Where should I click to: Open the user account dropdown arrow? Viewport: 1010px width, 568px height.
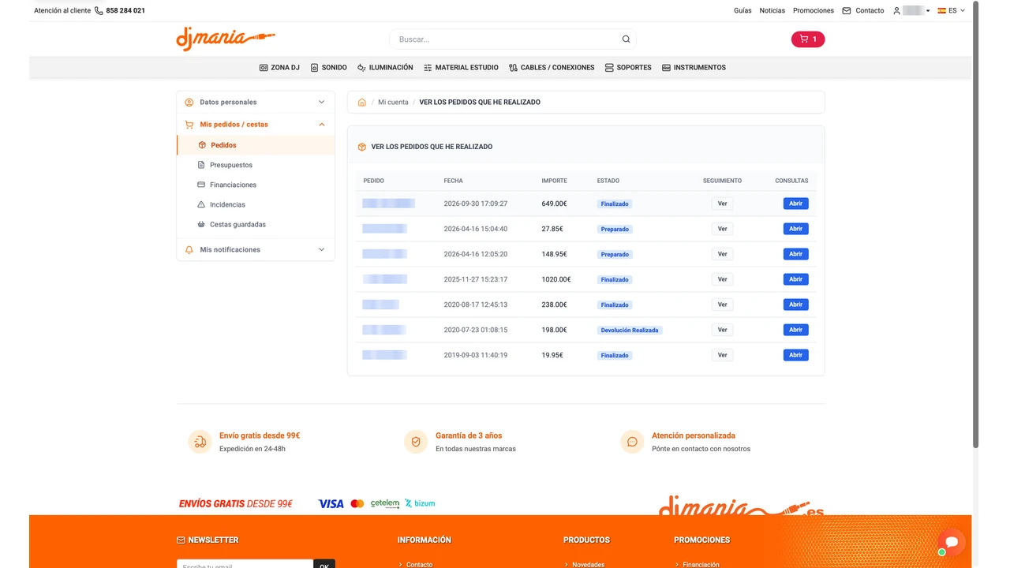(928, 11)
